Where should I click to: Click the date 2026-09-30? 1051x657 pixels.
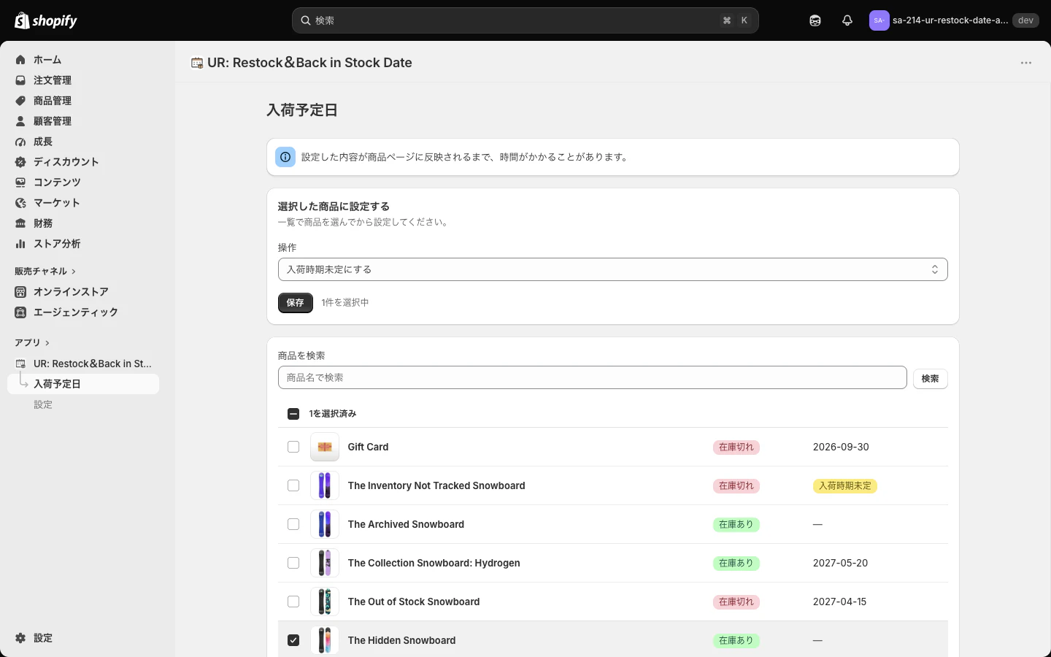coord(841,447)
